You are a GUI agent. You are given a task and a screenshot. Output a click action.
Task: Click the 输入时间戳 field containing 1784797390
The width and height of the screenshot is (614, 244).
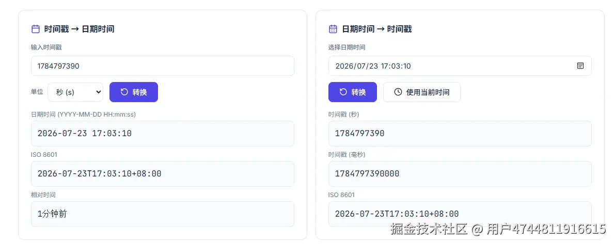tap(163, 66)
